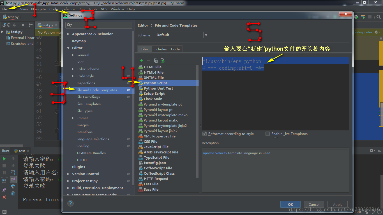The height and width of the screenshot is (215, 383).
Task: Select Keymap in settings tree
Action: point(79,41)
